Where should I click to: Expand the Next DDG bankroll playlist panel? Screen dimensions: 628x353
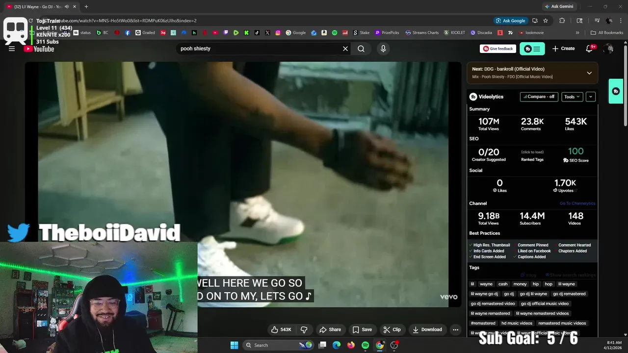click(x=589, y=73)
